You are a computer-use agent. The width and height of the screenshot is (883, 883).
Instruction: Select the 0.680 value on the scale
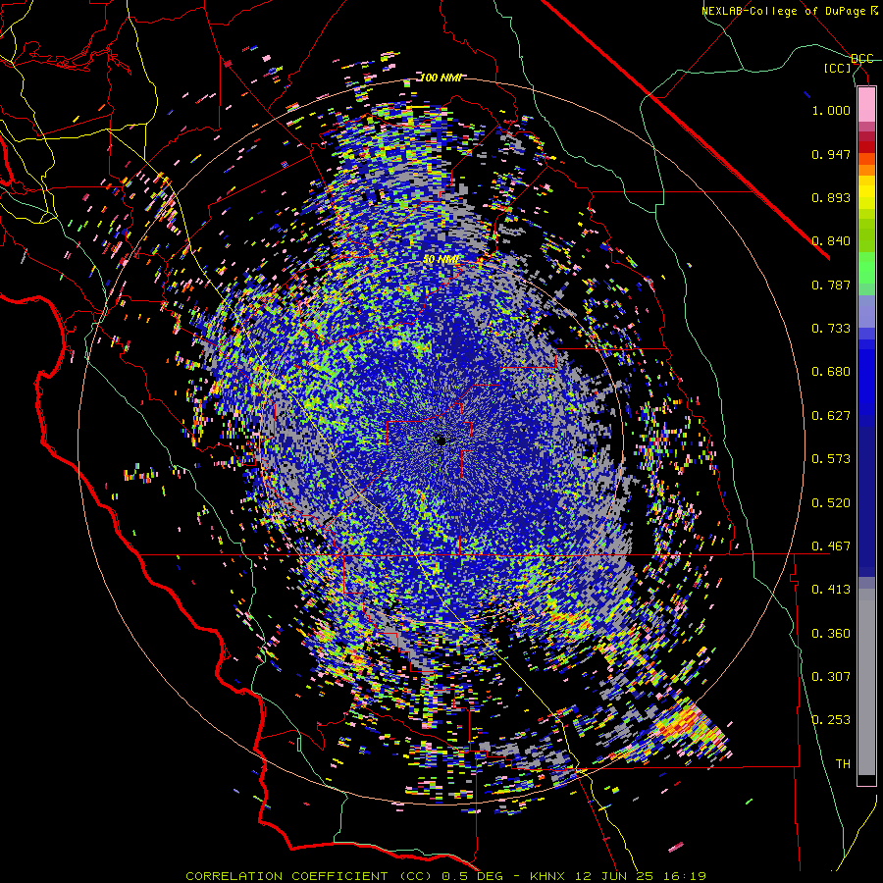click(831, 372)
